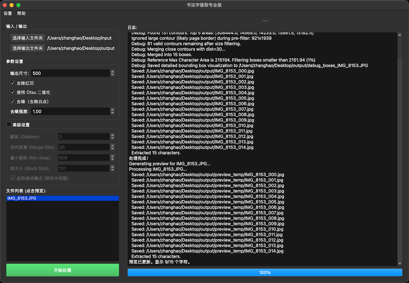The image size is (409, 283).
Task: Toggle the 使用 Otsu 二值化 checkbox
Action: point(13,92)
